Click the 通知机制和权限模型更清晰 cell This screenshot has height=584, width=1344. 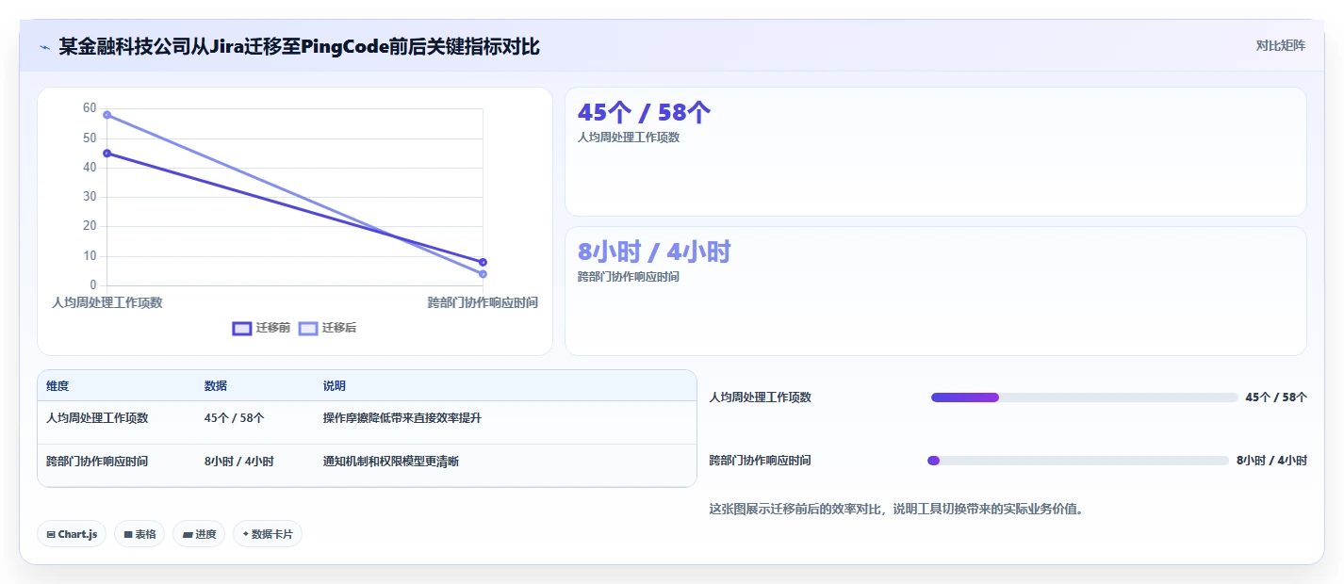(x=391, y=462)
